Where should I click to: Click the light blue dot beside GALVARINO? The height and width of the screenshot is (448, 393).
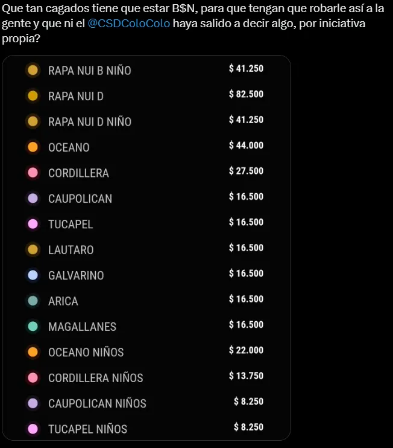[x=33, y=275]
